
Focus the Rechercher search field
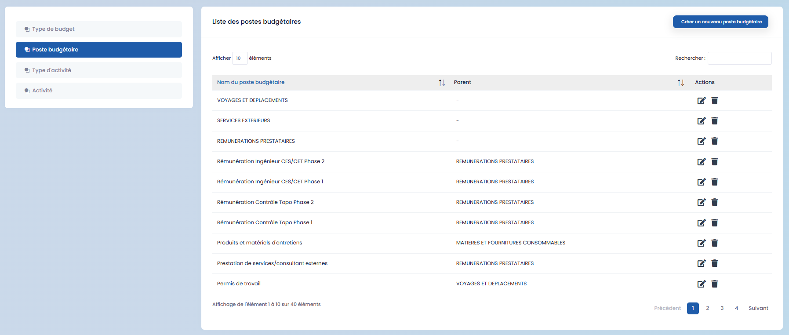coord(739,58)
